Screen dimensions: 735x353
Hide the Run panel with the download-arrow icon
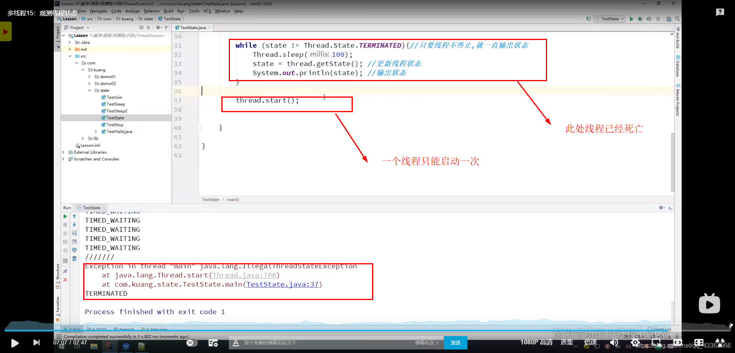point(670,207)
